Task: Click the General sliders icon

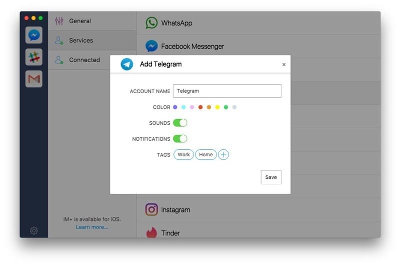Action: (x=59, y=21)
